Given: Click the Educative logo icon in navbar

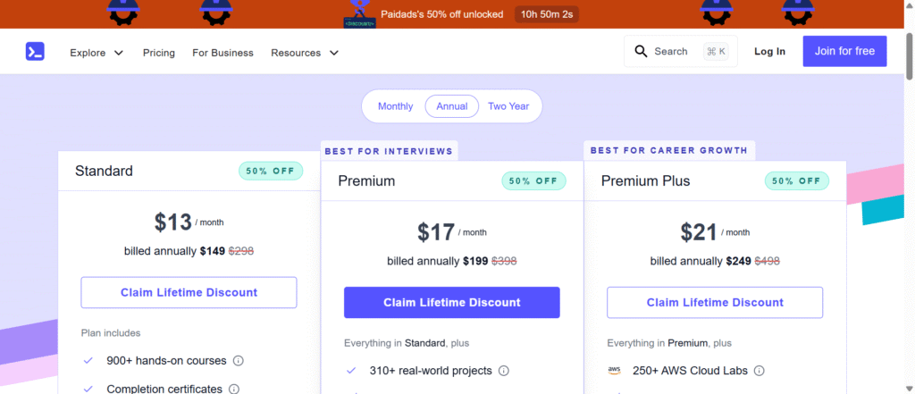Looking at the screenshot, I should coord(35,52).
